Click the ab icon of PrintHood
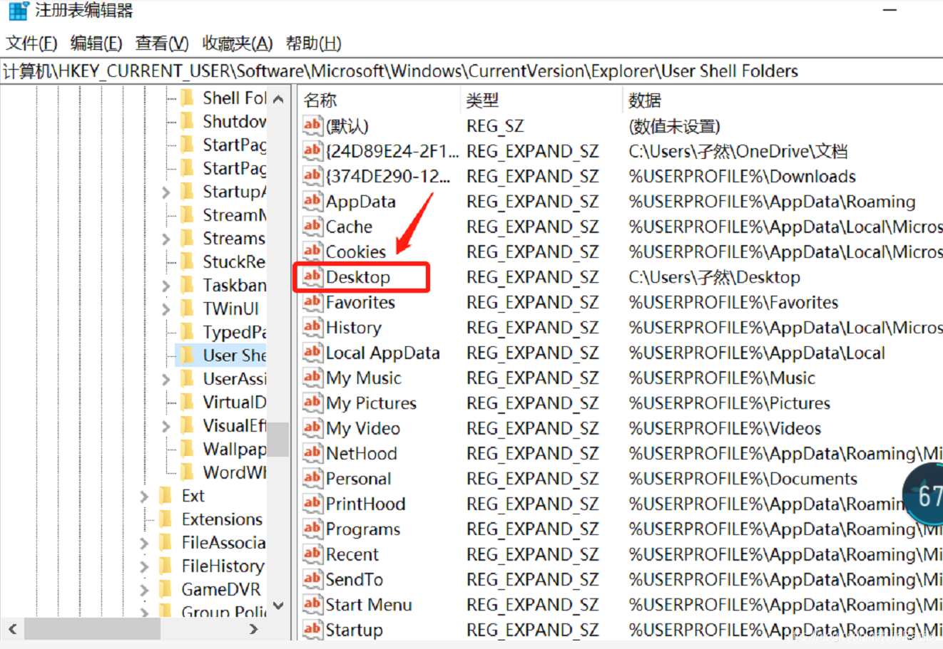This screenshot has height=649, width=943. click(312, 504)
